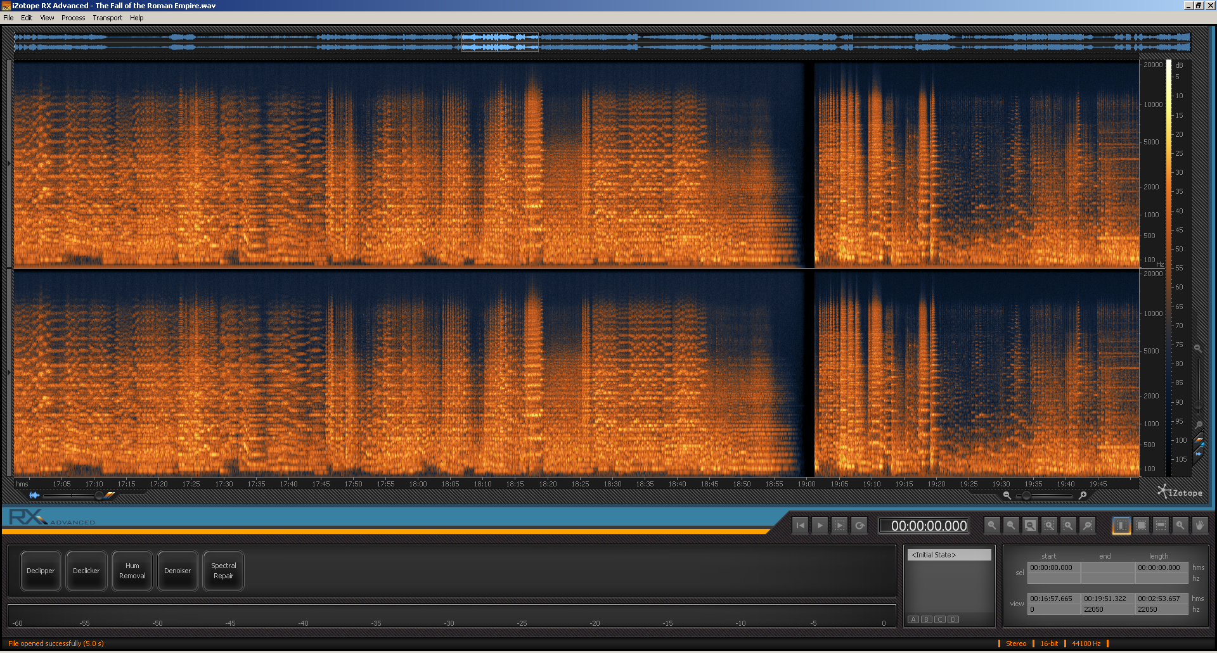Click the Zoom In toolbar icon
Image resolution: width=1217 pixels, height=653 pixels.
(992, 526)
